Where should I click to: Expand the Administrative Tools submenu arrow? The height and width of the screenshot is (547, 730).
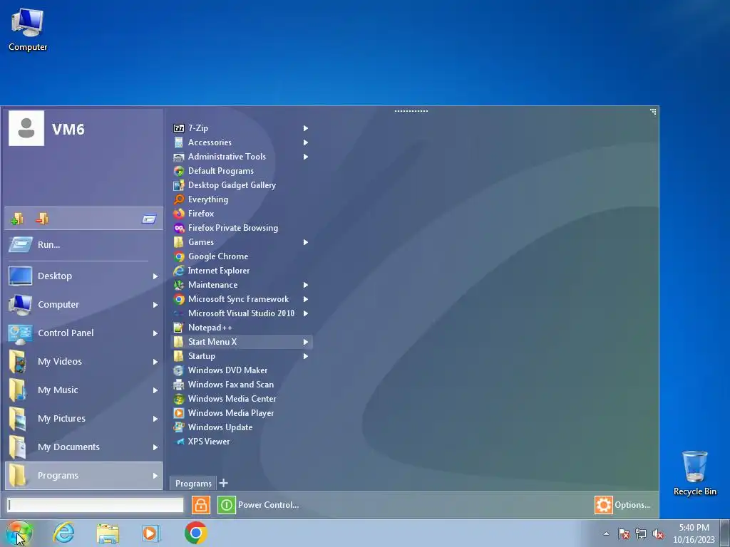(x=306, y=157)
